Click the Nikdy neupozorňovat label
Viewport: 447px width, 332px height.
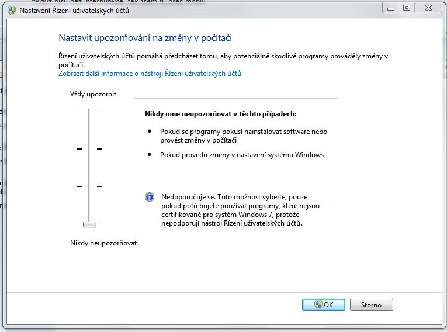(103, 243)
